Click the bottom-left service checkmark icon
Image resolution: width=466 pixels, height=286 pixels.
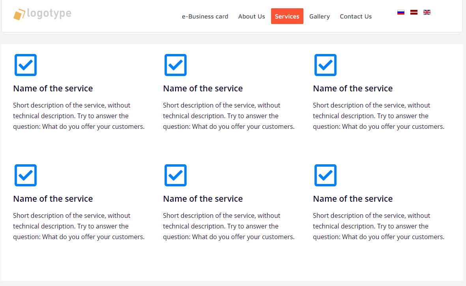coord(26,175)
